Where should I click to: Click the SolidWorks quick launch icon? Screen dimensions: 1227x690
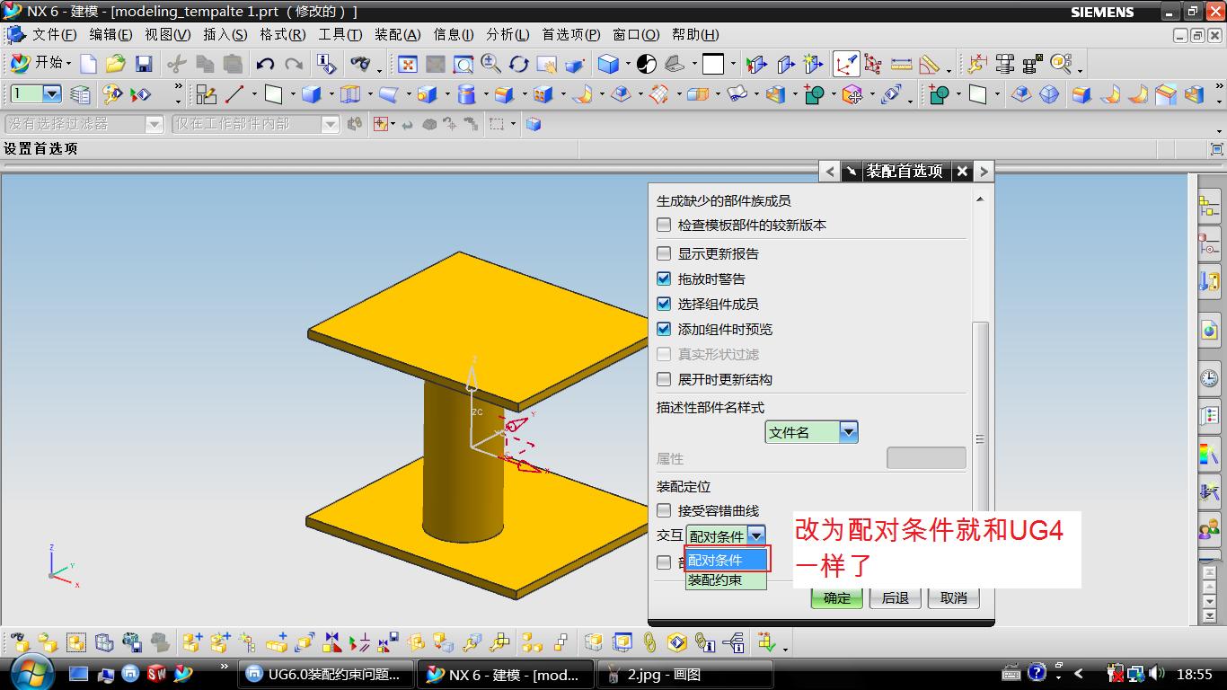point(157,673)
